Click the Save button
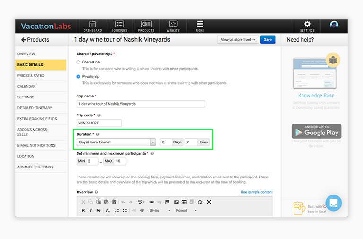Screen dimensions: 363x239 coord(267,40)
